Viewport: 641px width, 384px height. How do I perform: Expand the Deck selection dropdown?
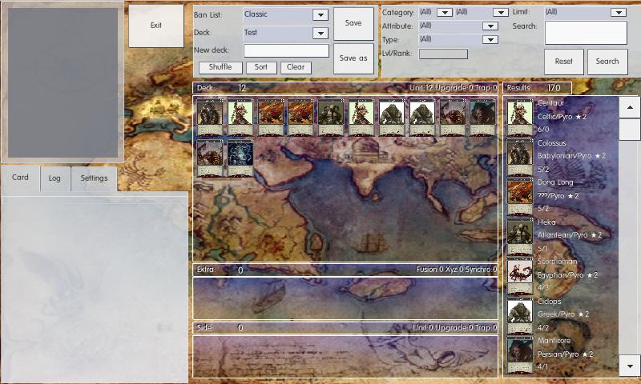click(320, 33)
